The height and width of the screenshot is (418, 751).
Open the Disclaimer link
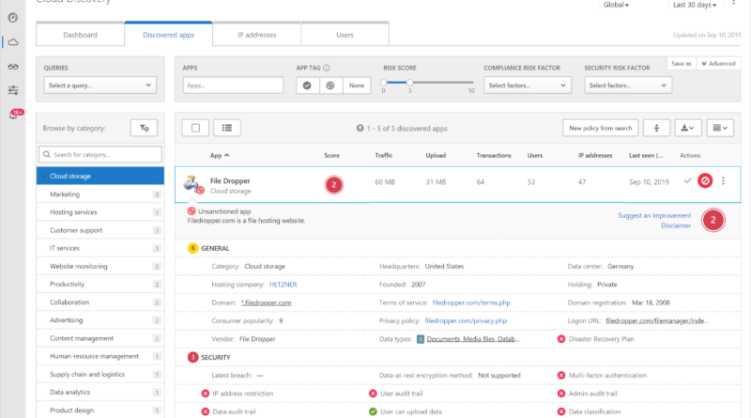pos(676,225)
